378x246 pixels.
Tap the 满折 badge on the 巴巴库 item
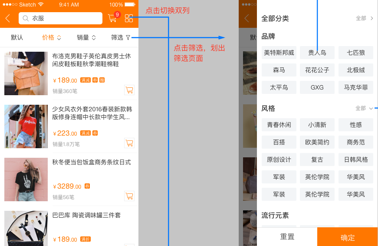click(85, 239)
